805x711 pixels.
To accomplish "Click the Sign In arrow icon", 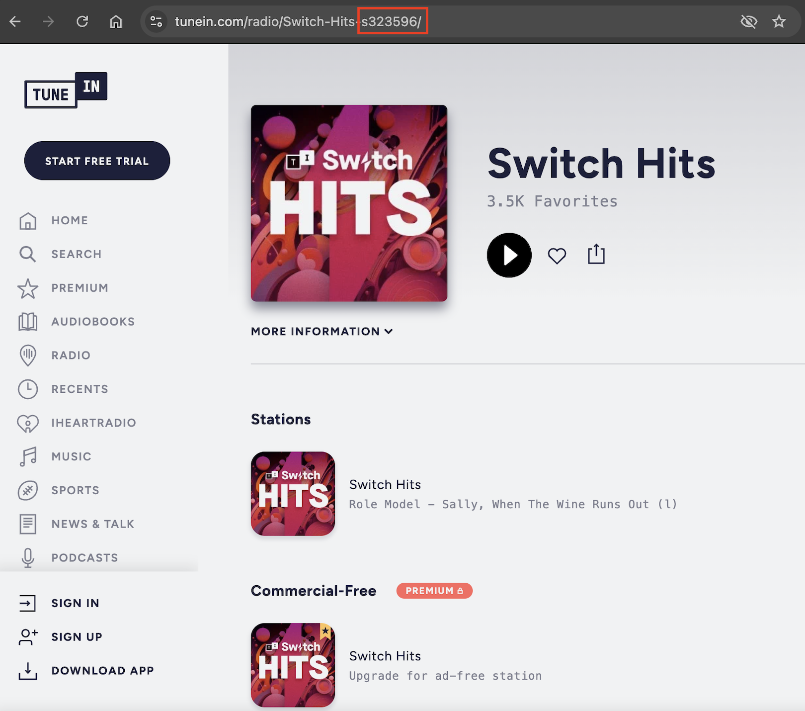I will point(28,603).
